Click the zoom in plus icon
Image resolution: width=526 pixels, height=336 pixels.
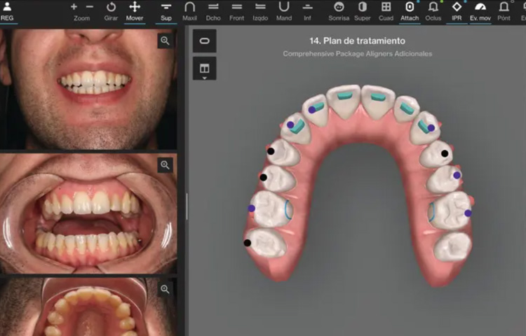[x=74, y=6]
